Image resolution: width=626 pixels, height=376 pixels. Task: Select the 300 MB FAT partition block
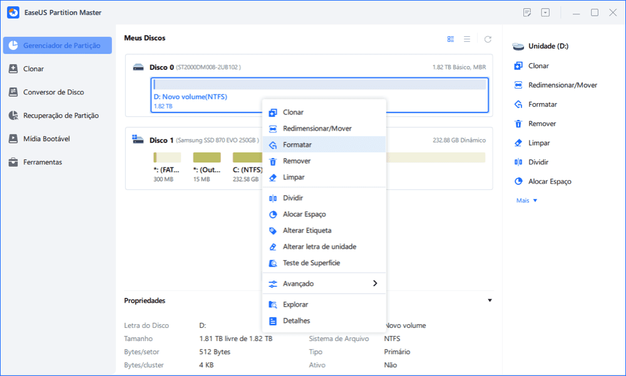tap(167, 167)
